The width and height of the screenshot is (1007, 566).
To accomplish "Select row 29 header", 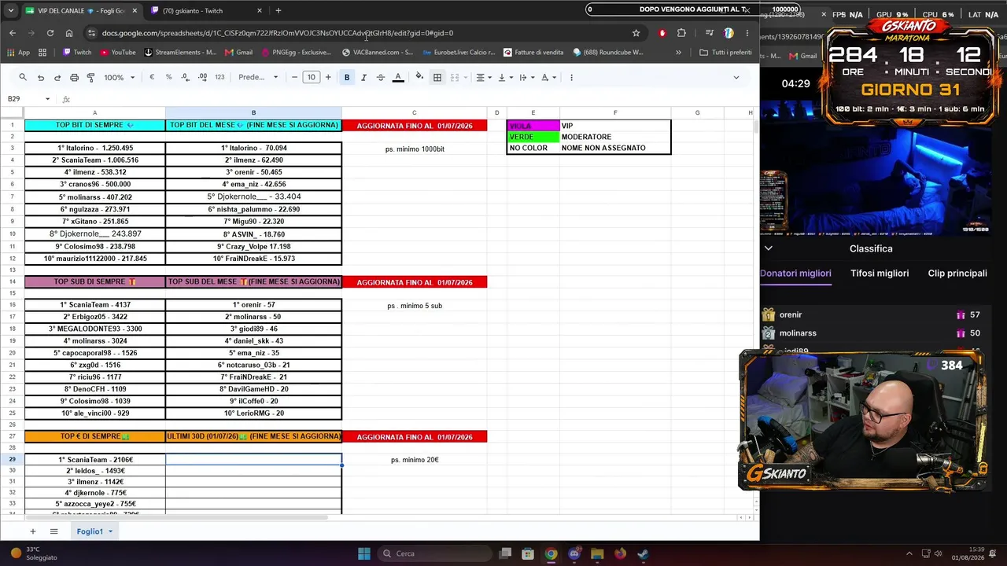I will click(12, 459).
